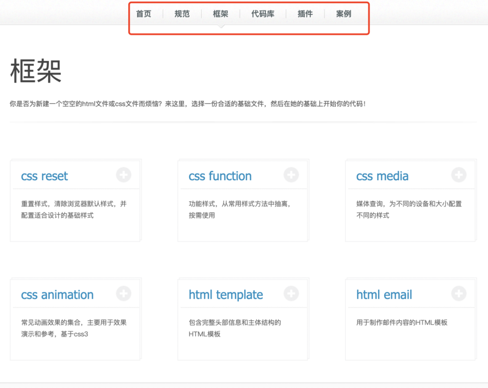
Task: Follow the css media title link
Action: click(x=382, y=176)
